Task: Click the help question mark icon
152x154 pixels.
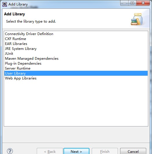Action: 10,151
